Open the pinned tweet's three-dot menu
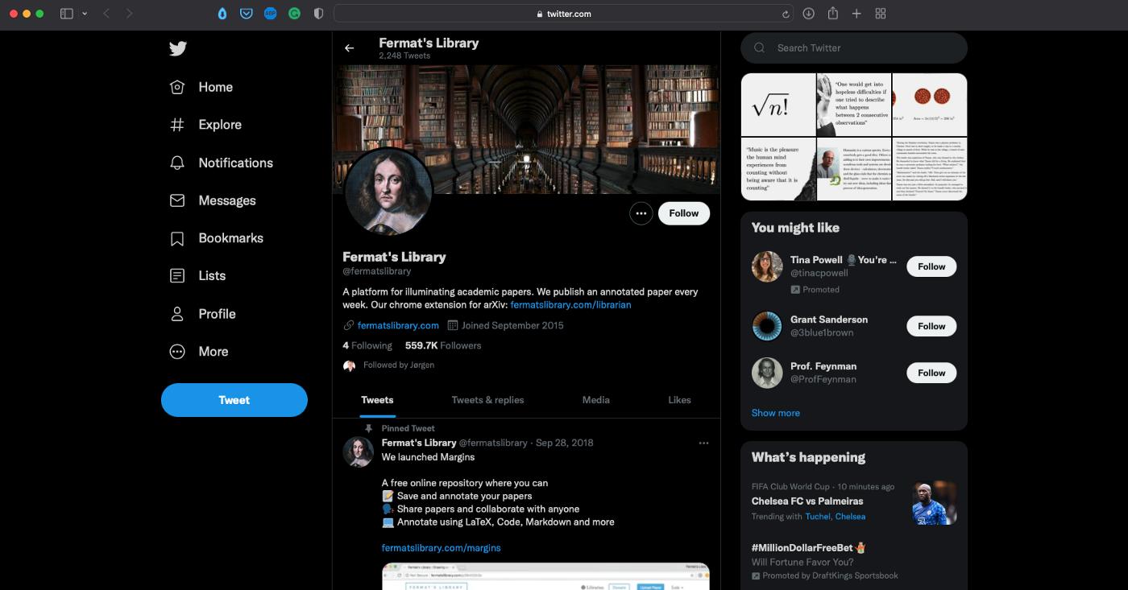1128x590 pixels. [x=703, y=443]
